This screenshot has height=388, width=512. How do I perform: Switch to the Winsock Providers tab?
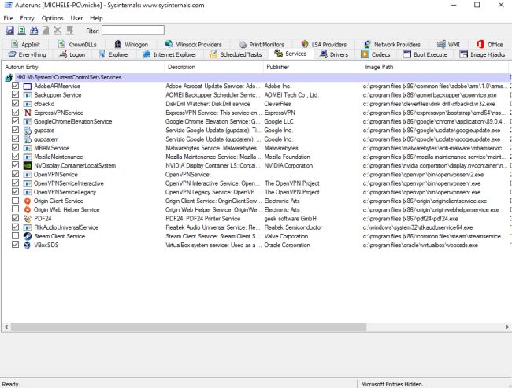click(193, 44)
